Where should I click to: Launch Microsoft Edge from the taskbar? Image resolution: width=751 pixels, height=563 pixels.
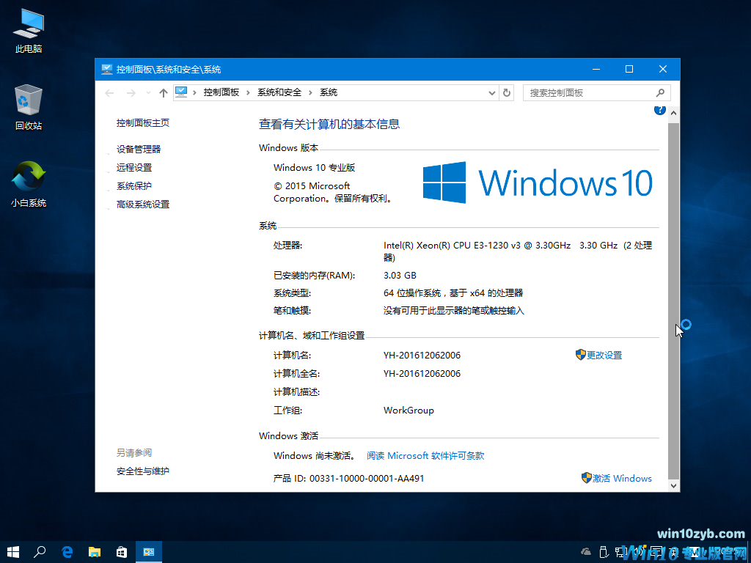tap(67, 552)
